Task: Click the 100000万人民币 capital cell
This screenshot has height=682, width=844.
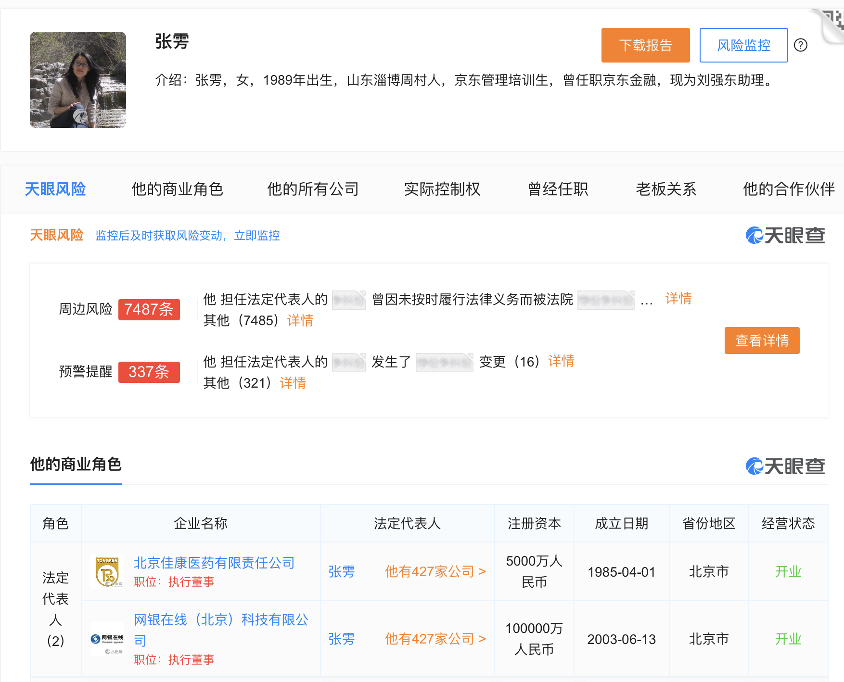Action: [534, 639]
